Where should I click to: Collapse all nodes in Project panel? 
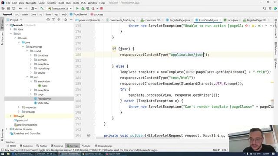point(59,20)
